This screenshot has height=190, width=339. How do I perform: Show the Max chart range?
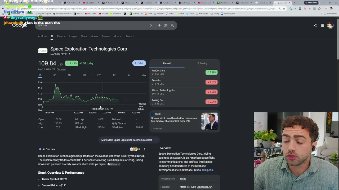[144, 75]
